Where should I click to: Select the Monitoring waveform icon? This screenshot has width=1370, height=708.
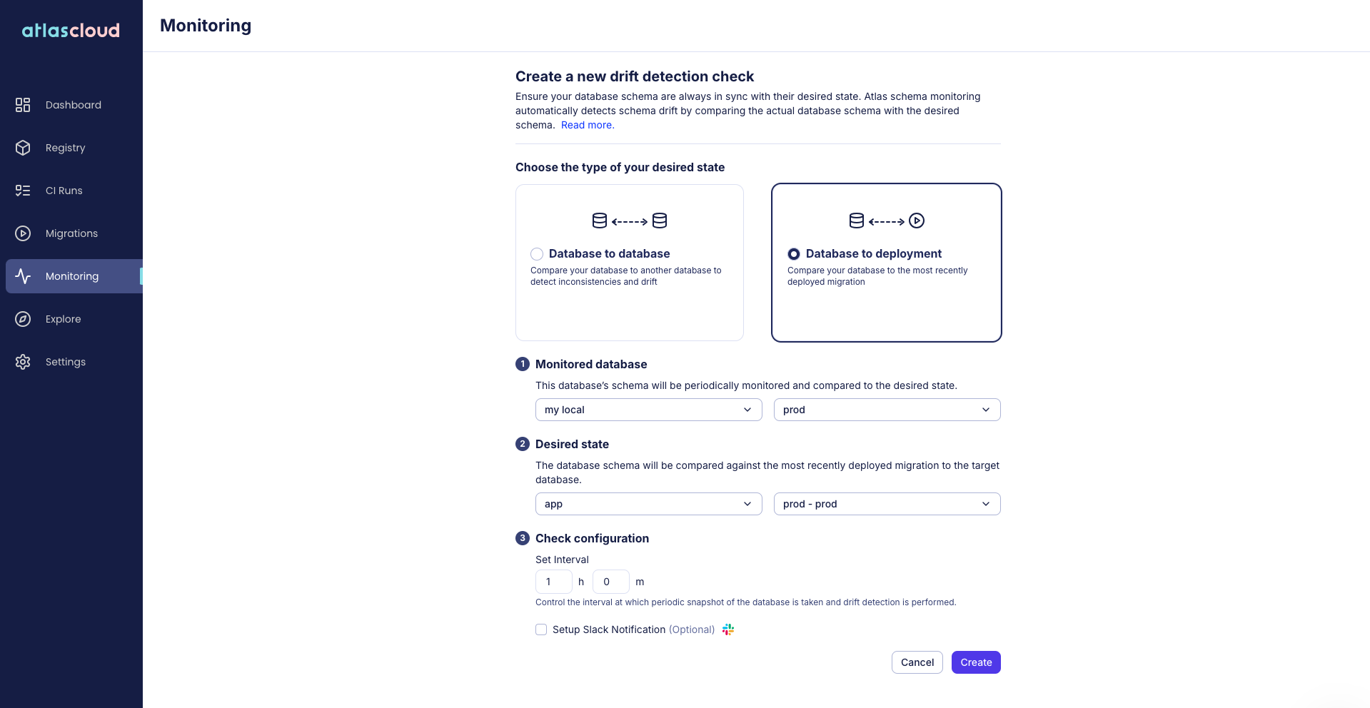tap(22, 276)
